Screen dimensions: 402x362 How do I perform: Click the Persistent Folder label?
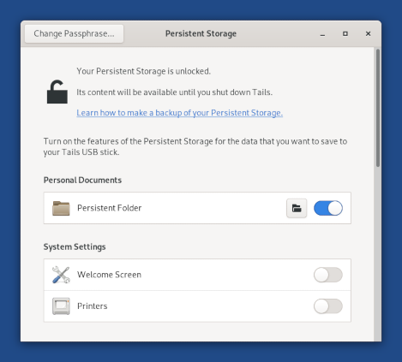[109, 208]
